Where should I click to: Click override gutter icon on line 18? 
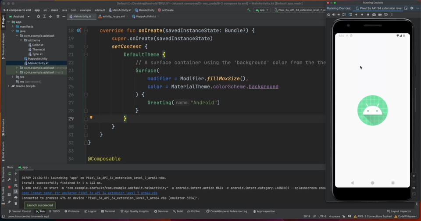point(79,30)
